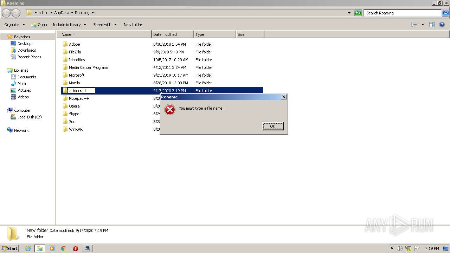Select the Opera folder
Viewport: 450px width, 253px height.
(x=74, y=106)
